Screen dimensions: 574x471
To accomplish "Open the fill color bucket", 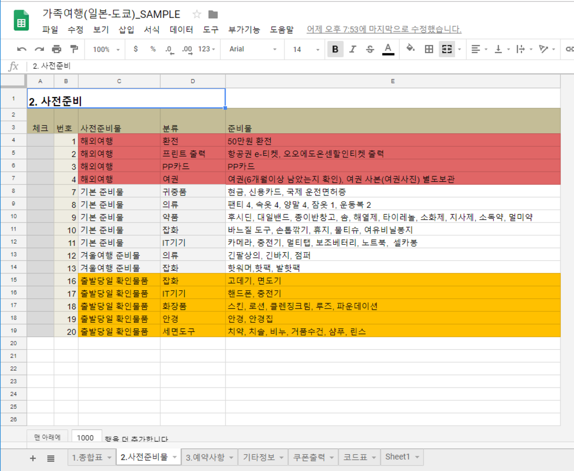I will (x=410, y=49).
